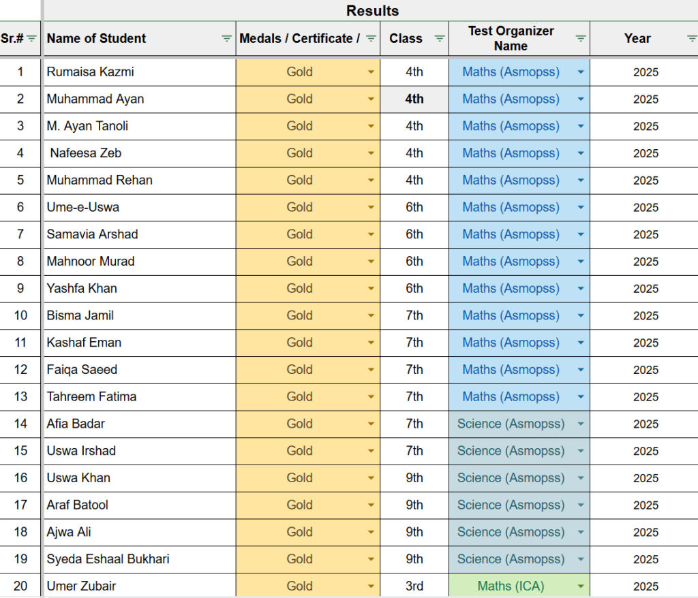Select the Muhammad Ayan name cell
The height and width of the screenshot is (598, 698).
(136, 99)
